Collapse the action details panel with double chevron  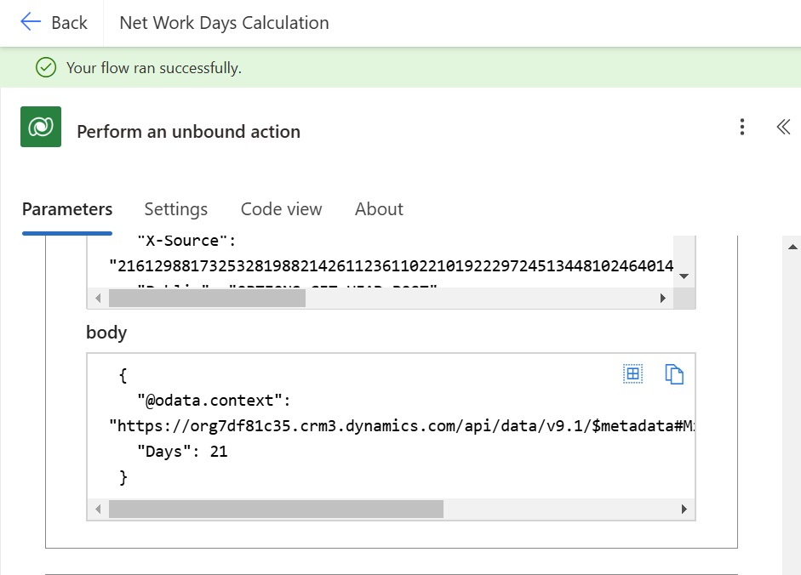pos(783,127)
